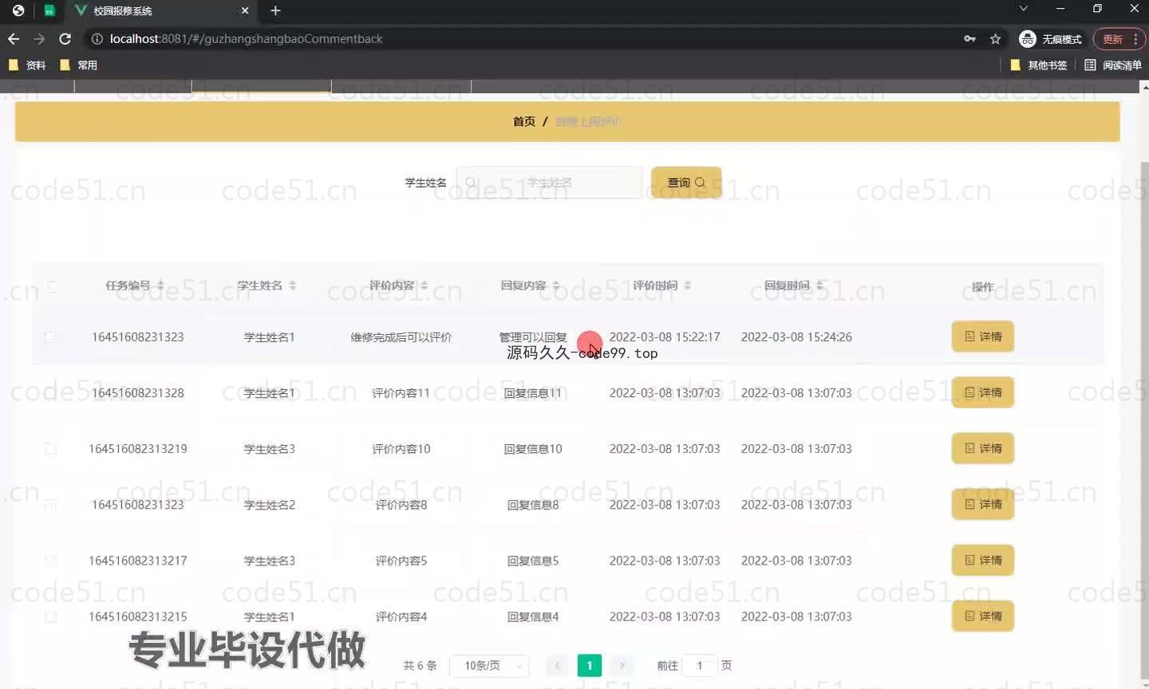Open the tab search chevron in the title bar
This screenshot has width=1149, height=689.
coord(1024,8)
